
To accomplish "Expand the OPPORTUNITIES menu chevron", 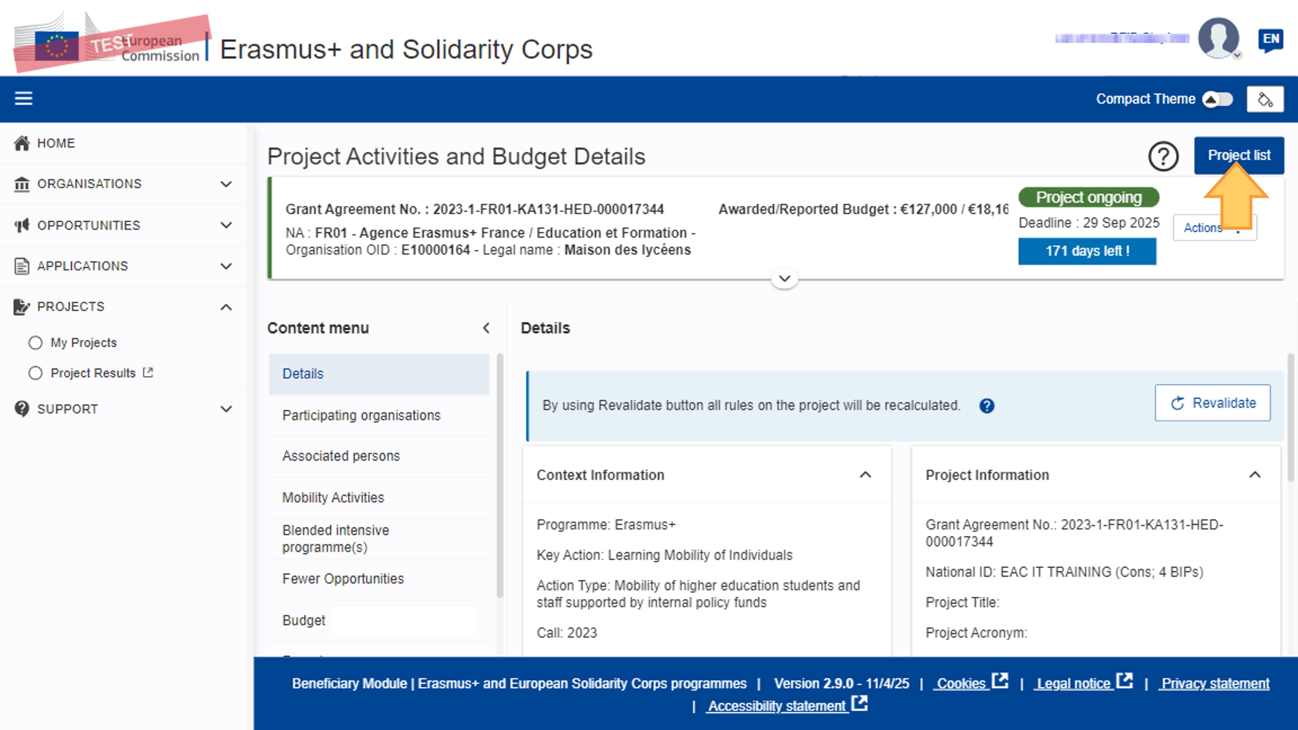I will coord(226,225).
